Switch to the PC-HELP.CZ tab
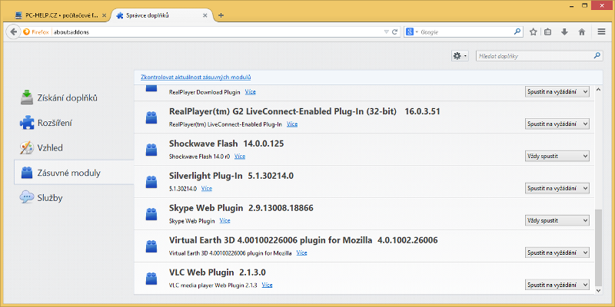 click(x=58, y=15)
